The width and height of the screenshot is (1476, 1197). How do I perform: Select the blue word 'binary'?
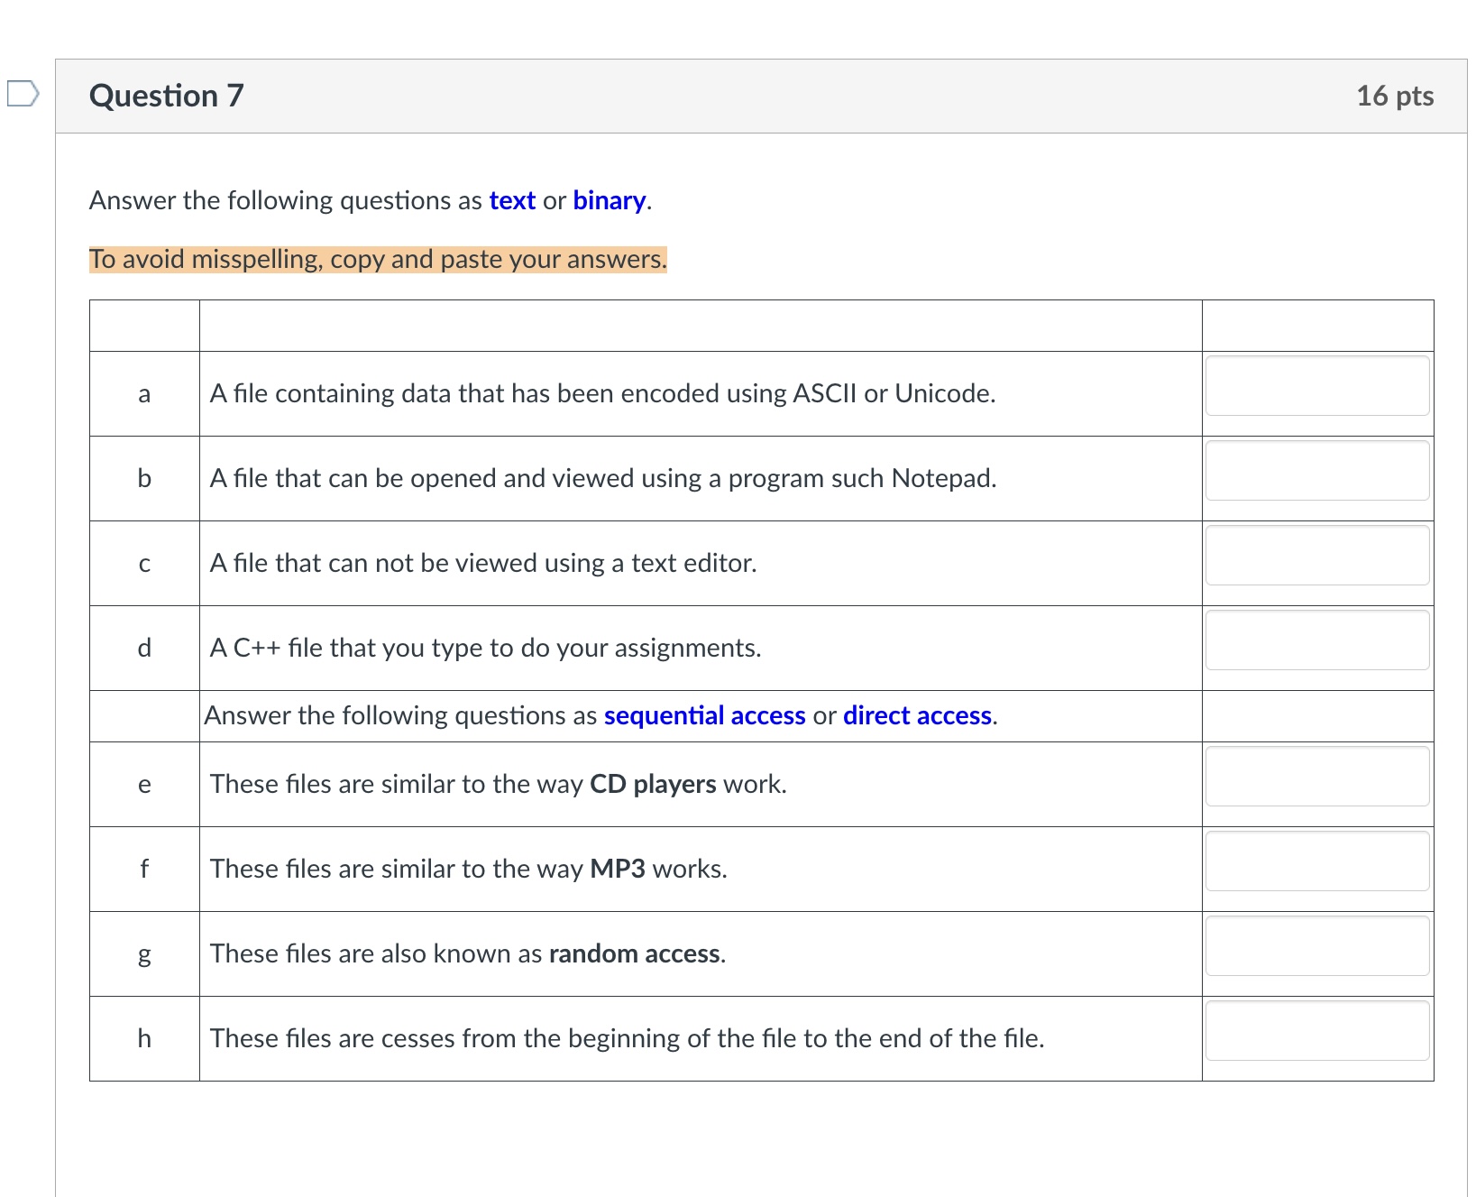[x=609, y=200]
